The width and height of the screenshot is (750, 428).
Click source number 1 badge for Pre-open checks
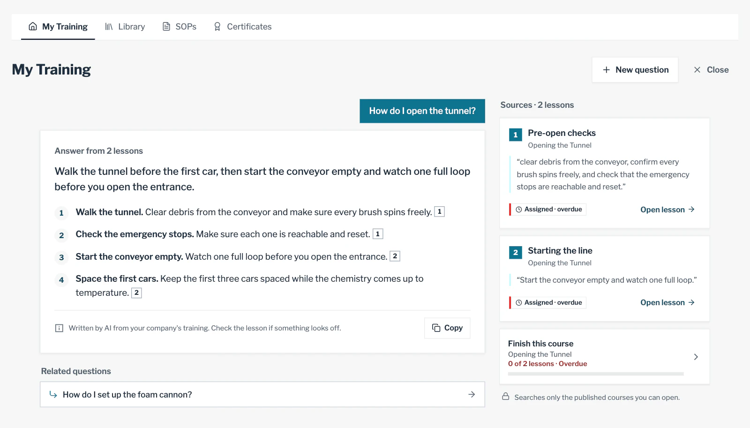516,135
